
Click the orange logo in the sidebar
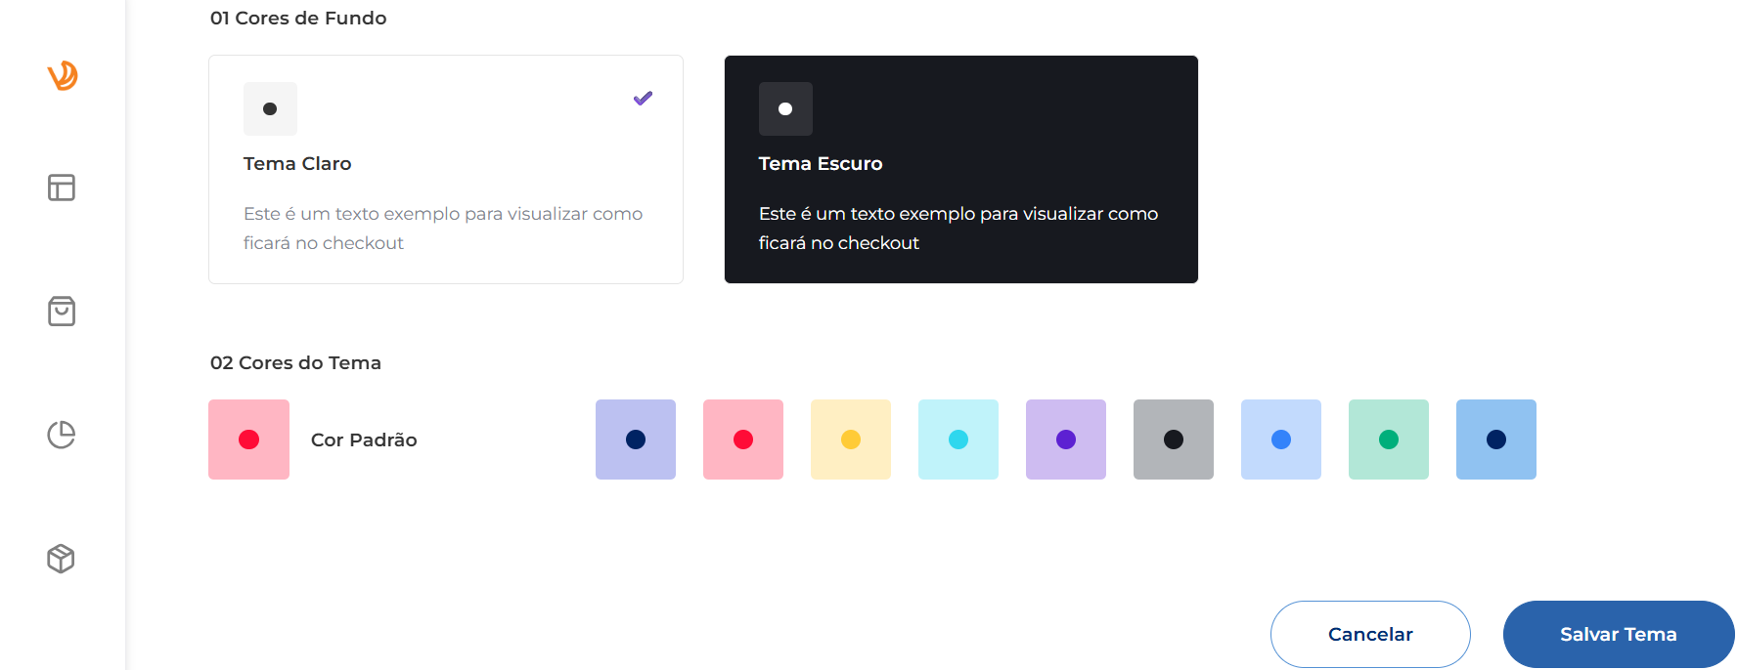63,75
